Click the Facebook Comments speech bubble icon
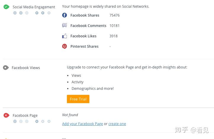The width and height of the screenshot is (214, 139). pyautogui.click(x=65, y=25)
